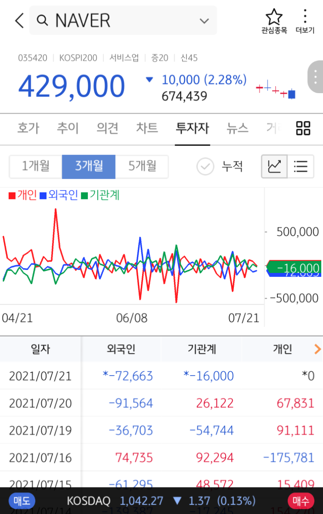Viewport: 323px width, 514px height.
Task: Tap the blue 외국인 legend swatch
Action: [43, 196]
